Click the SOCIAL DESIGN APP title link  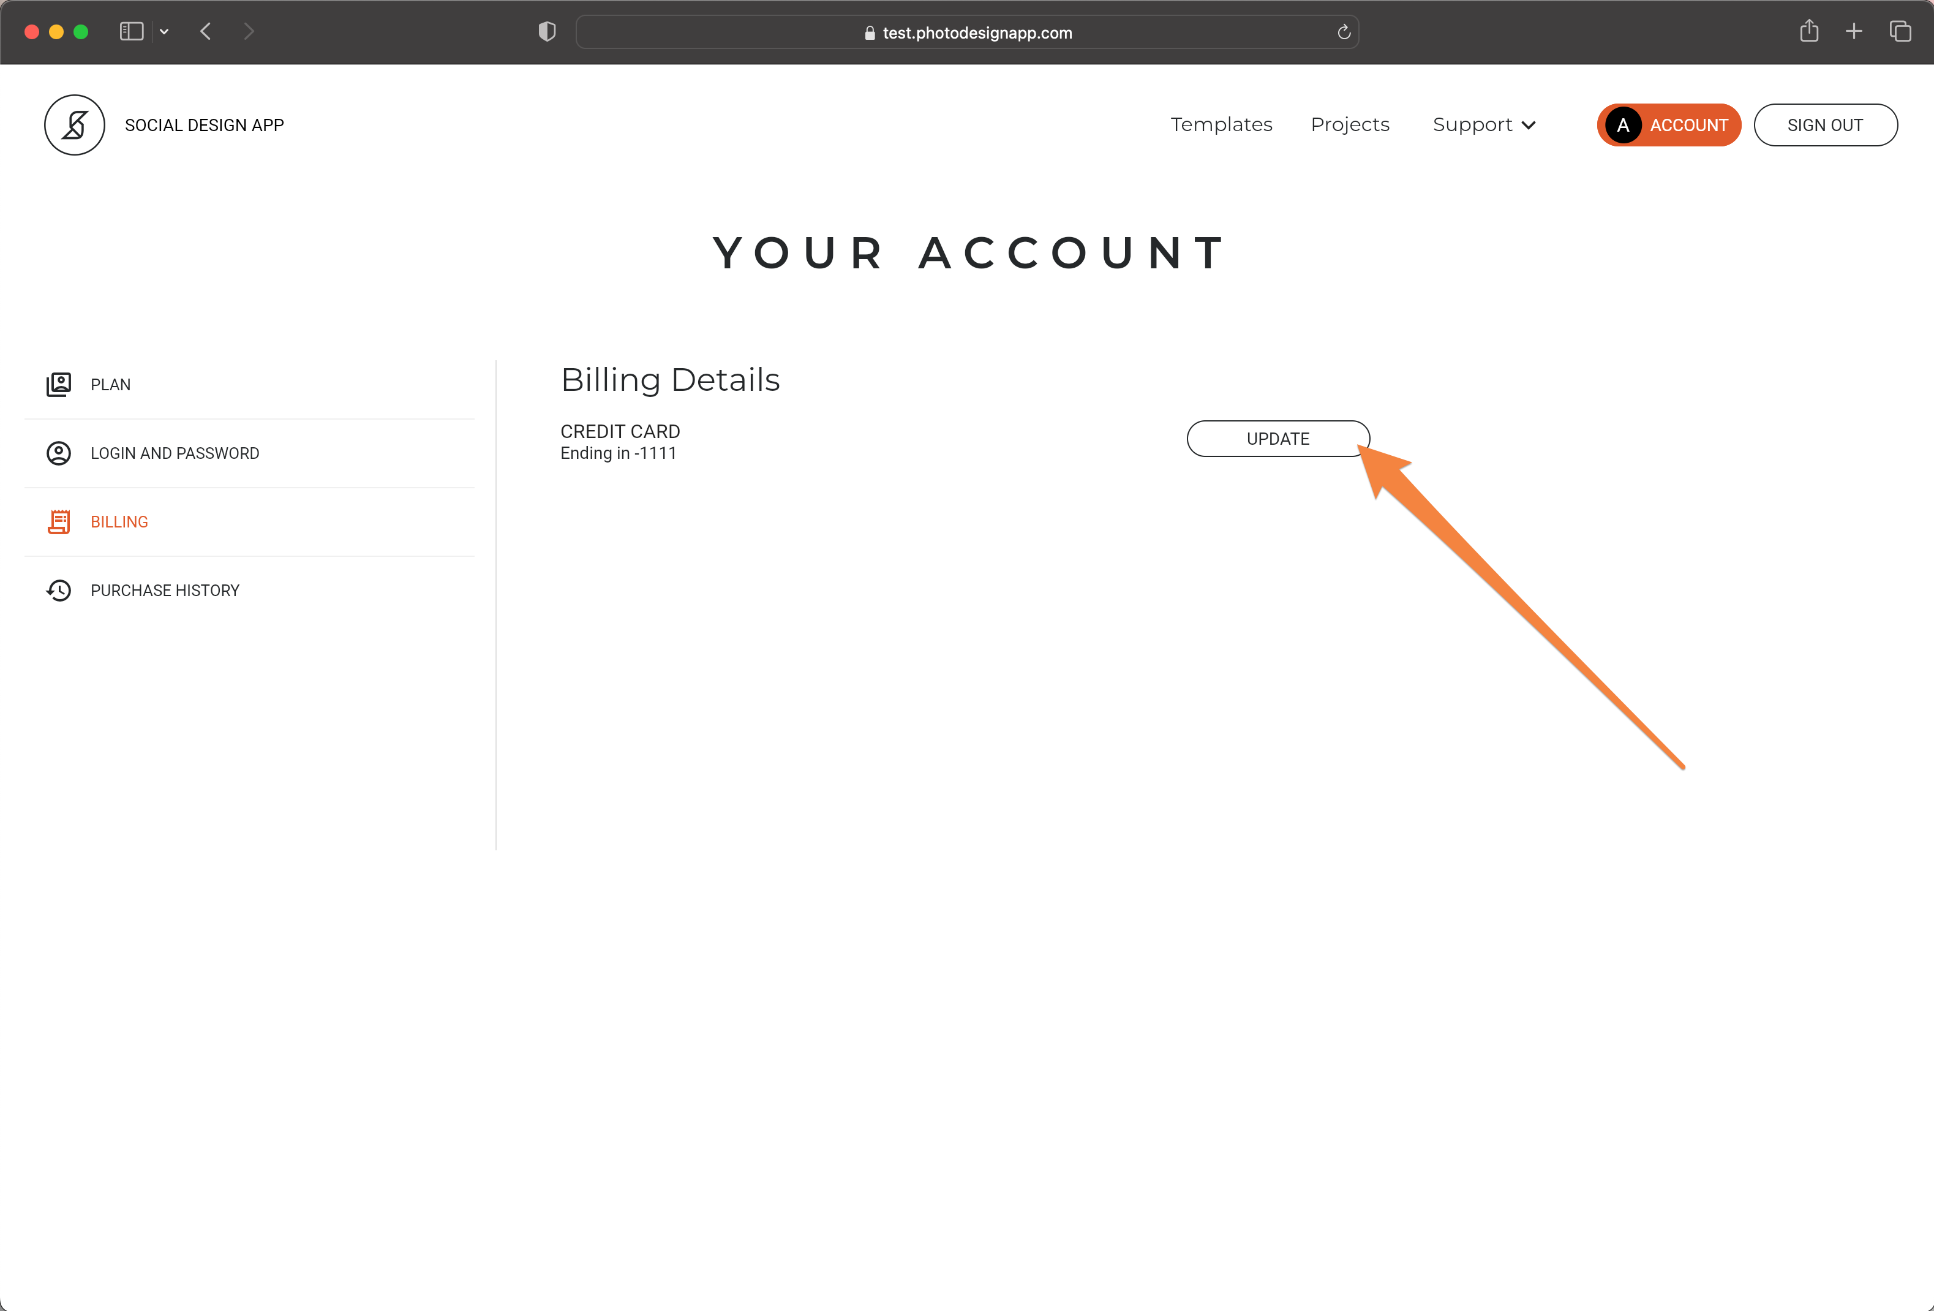204,125
